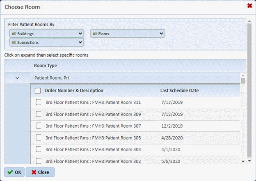Image resolution: width=256 pixels, height=181 pixels.
Task: Collapse the Patient Room, Pri row chevron
Action: (x=17, y=78)
